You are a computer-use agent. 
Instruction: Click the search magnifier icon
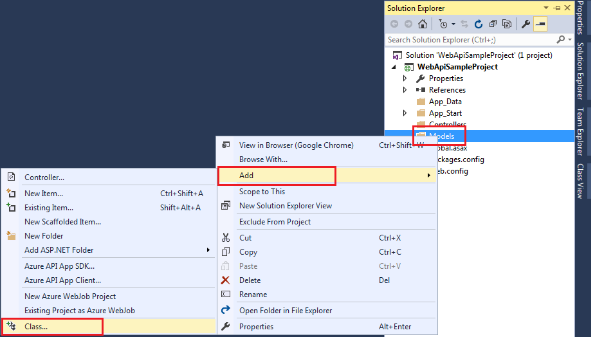pos(560,39)
